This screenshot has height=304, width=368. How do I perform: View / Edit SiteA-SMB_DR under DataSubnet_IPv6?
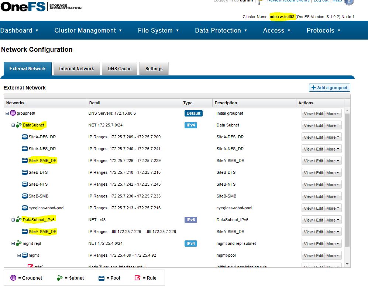pos(313,232)
